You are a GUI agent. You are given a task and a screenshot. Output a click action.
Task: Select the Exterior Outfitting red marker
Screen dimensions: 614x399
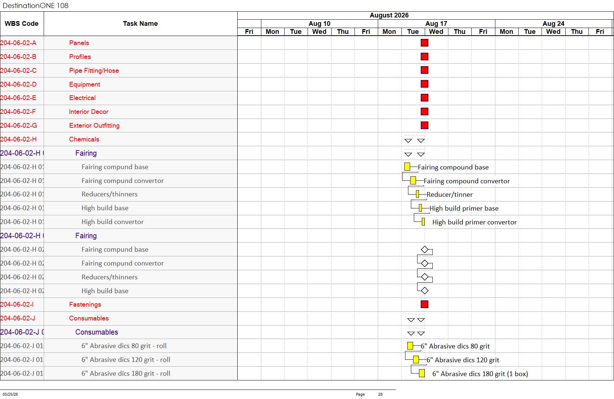tap(424, 125)
